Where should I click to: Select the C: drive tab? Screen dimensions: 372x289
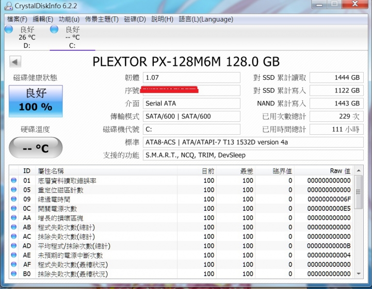pos(72,37)
